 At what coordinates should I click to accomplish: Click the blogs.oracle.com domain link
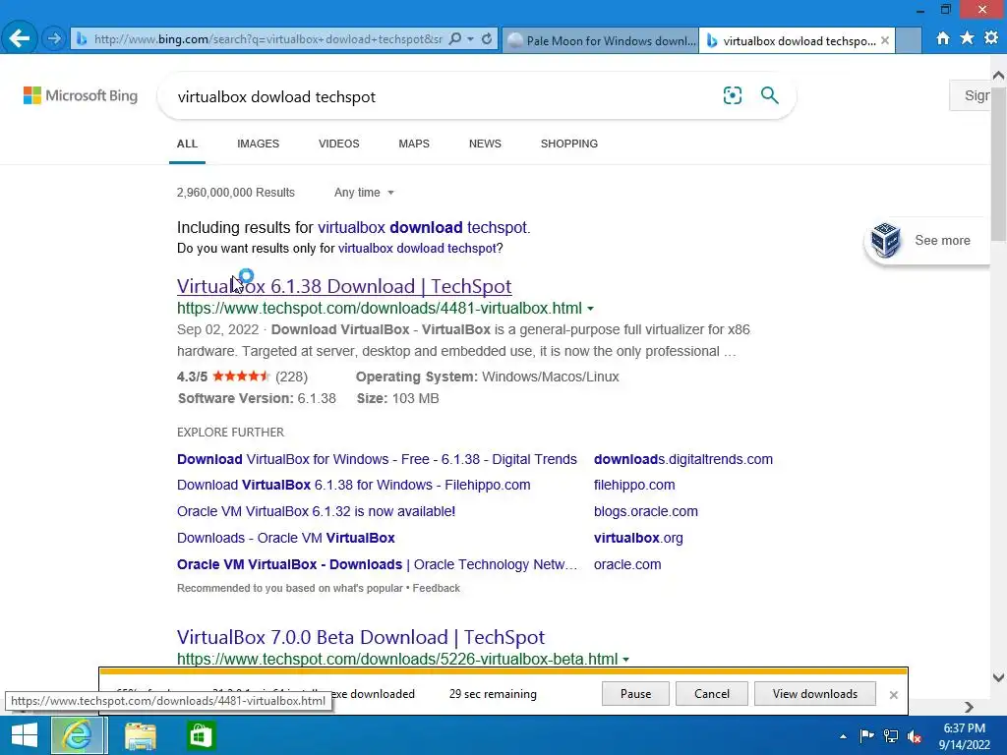(645, 511)
